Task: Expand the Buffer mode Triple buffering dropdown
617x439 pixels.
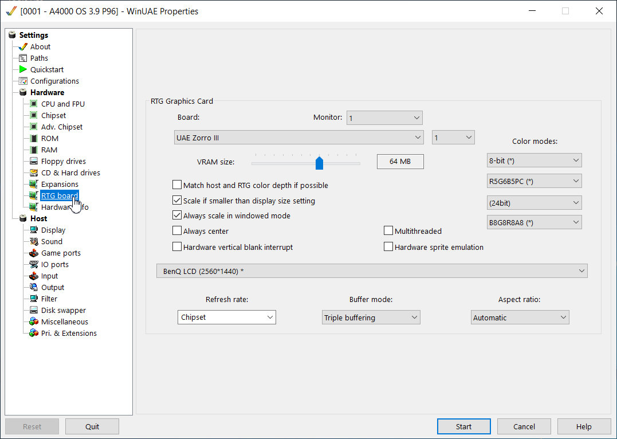Action: [x=371, y=318]
